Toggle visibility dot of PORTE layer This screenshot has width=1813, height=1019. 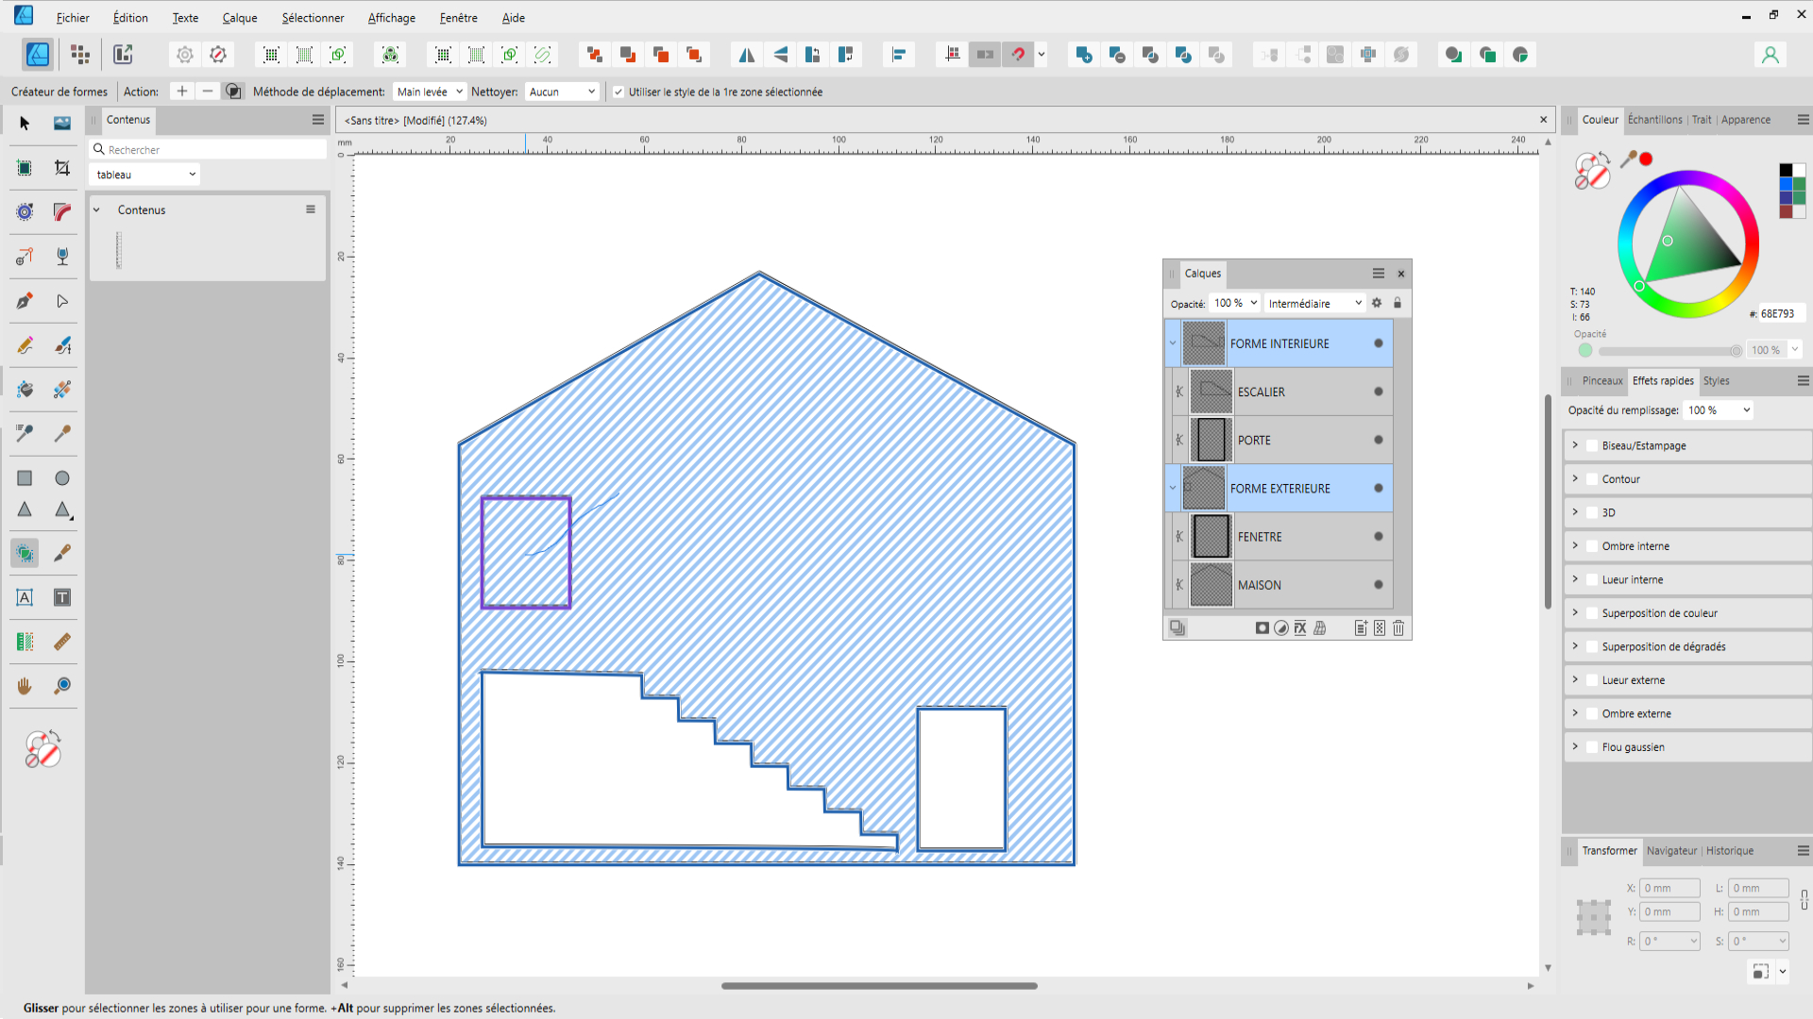[x=1379, y=440]
